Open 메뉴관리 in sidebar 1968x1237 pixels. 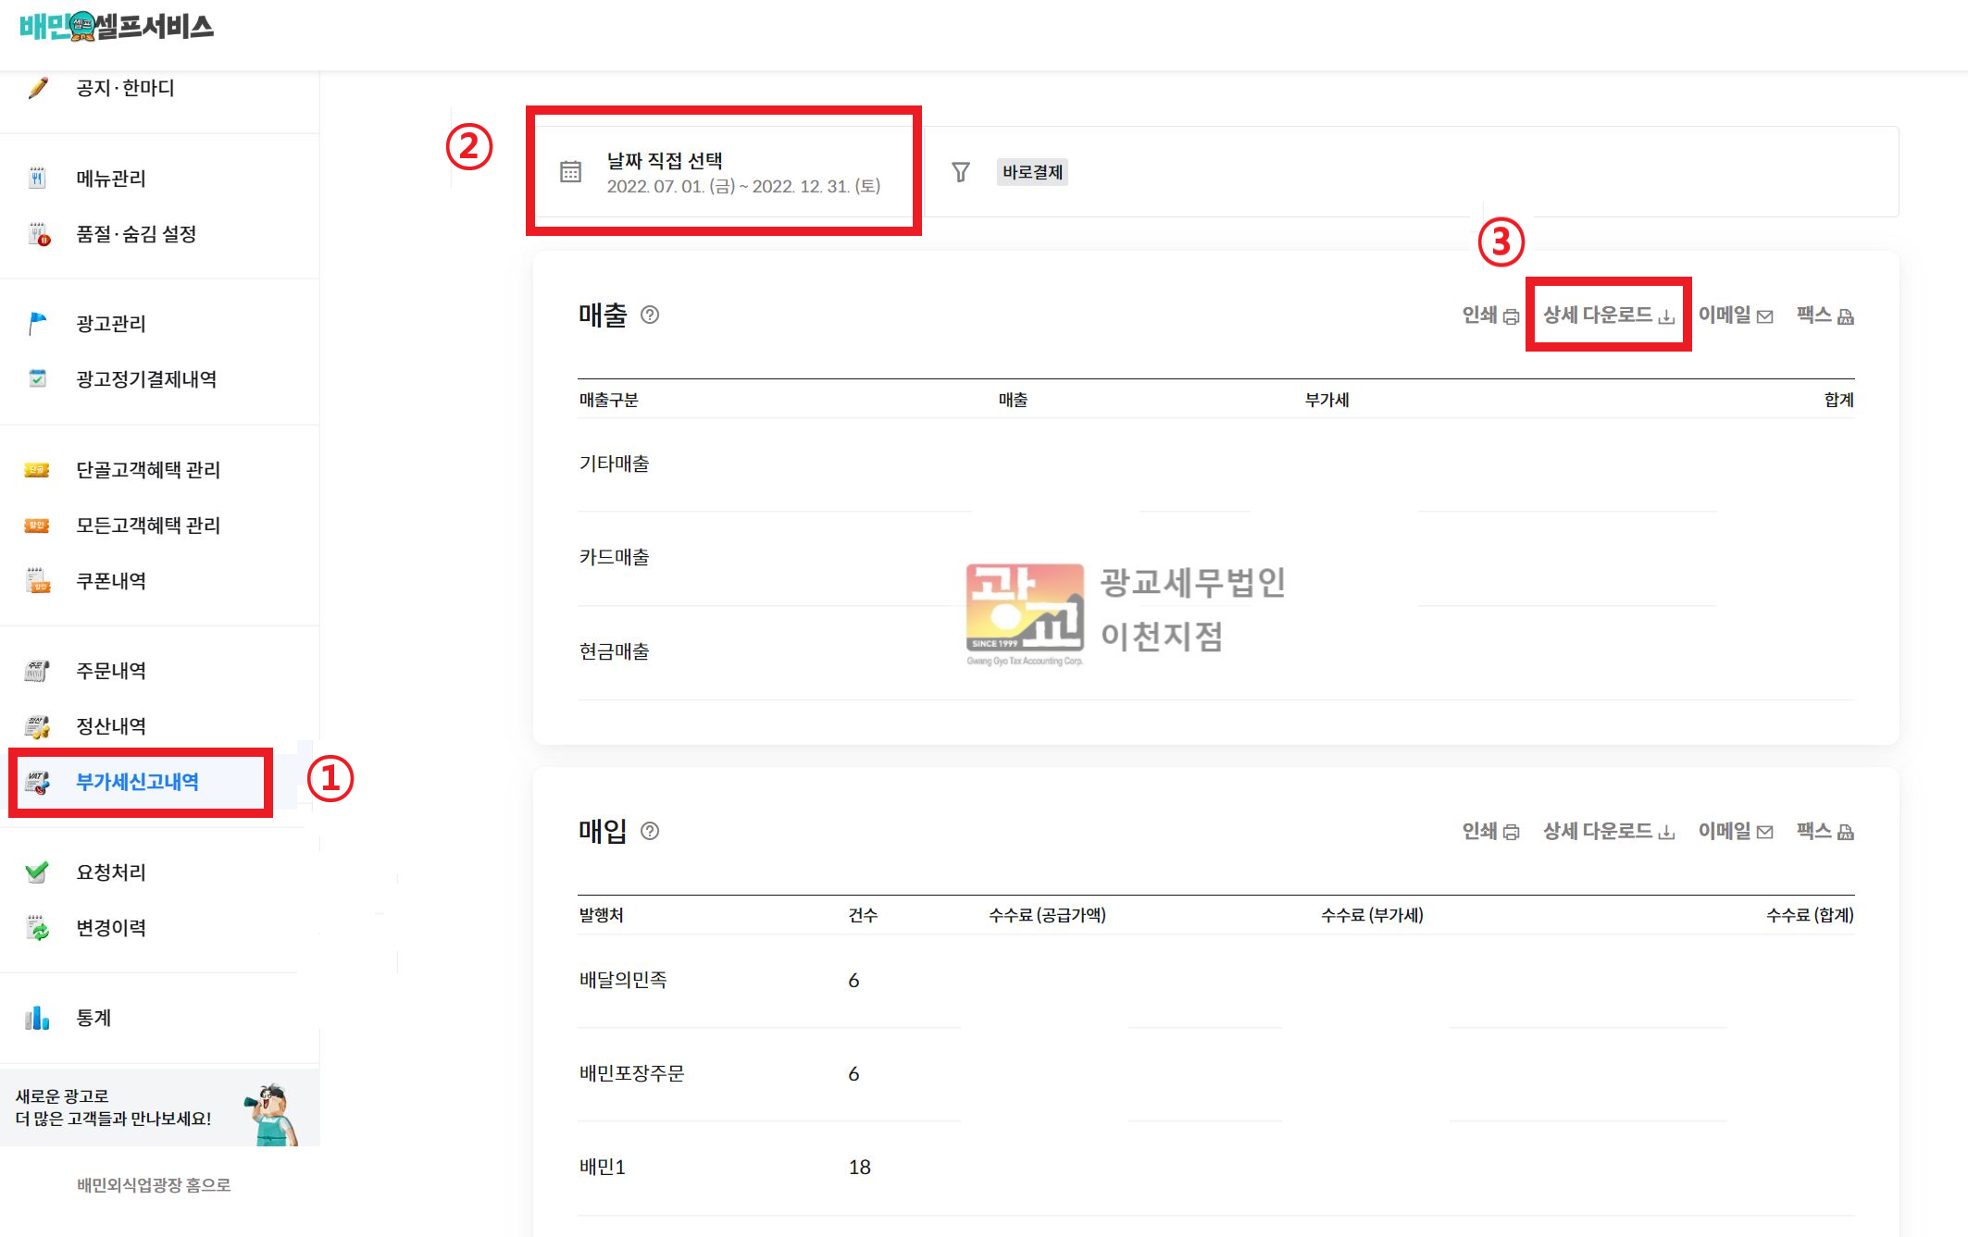(x=111, y=178)
